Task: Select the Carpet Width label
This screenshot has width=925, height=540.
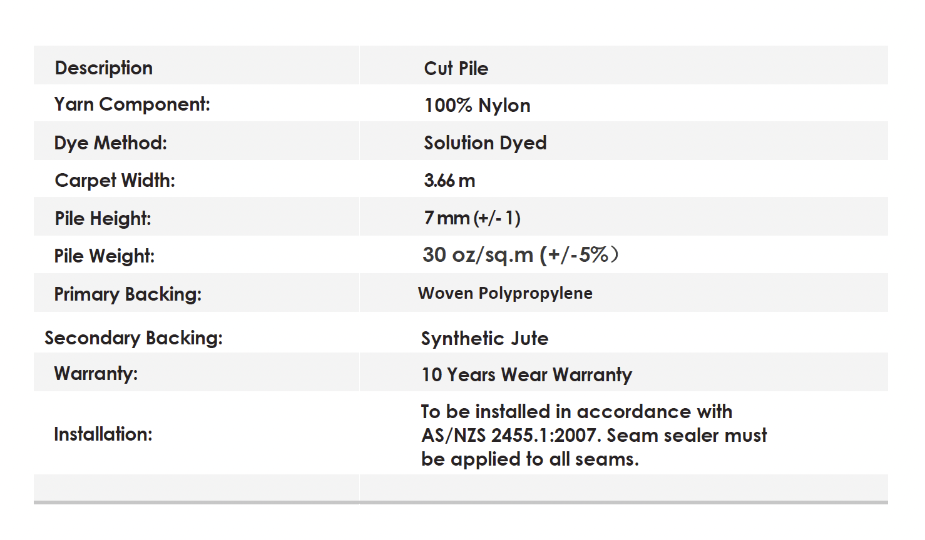Action: pyautogui.click(x=115, y=180)
